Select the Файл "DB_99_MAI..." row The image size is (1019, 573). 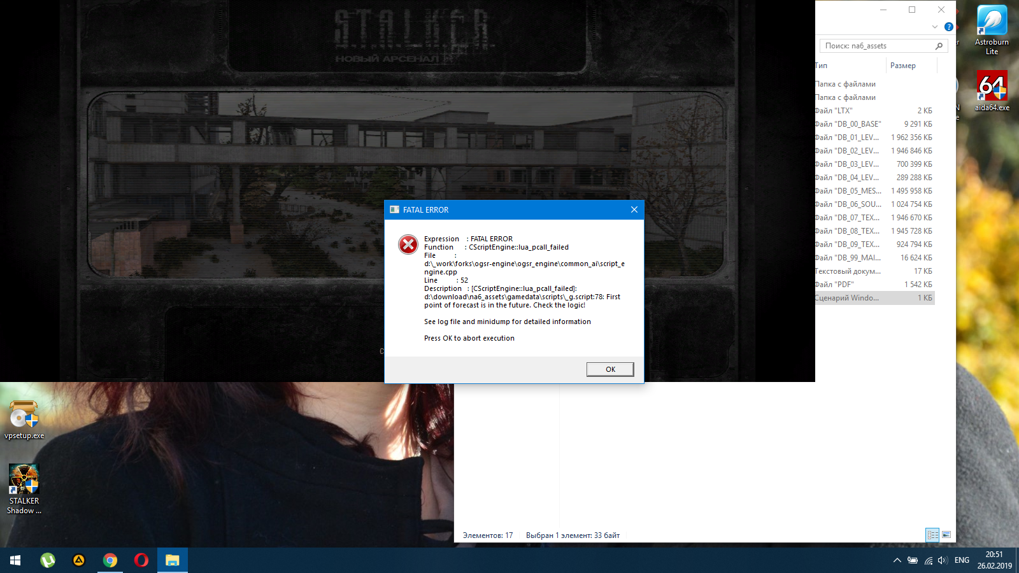pos(874,258)
